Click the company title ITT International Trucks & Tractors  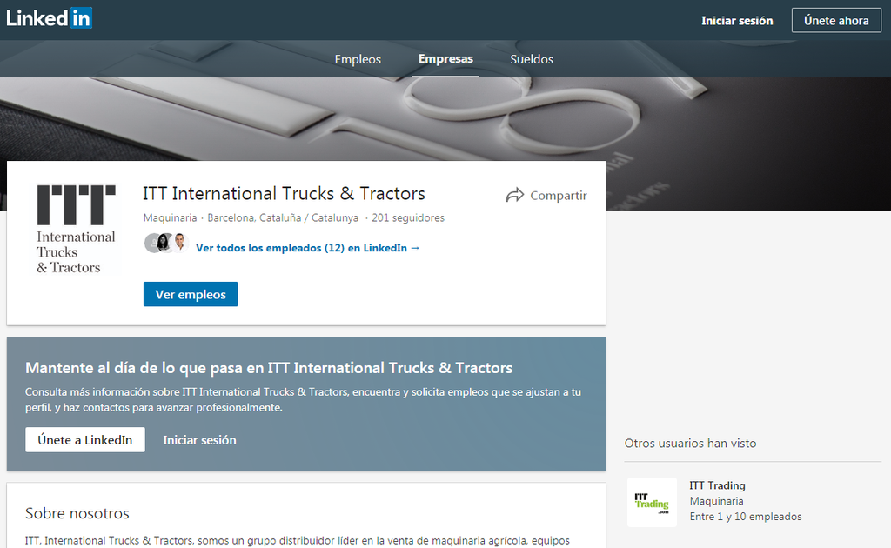point(284,194)
